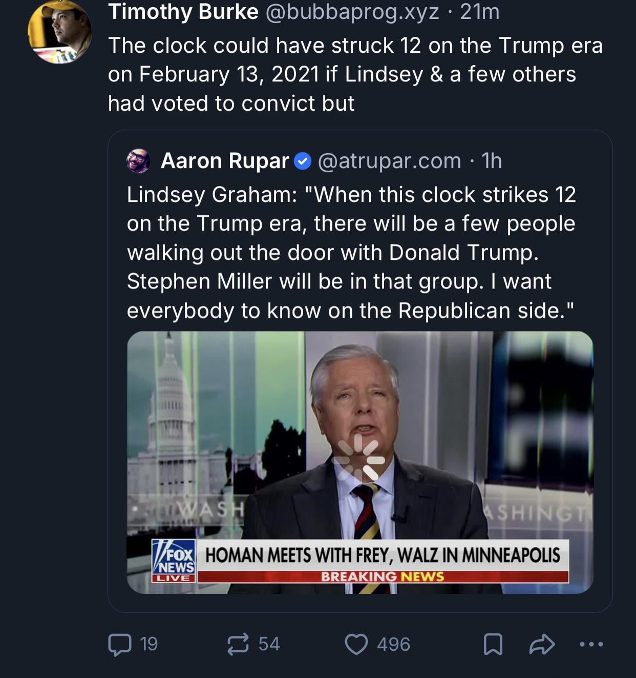Click the @bubbaprog.xyz handle
636x678 pixels.
pos(352,12)
